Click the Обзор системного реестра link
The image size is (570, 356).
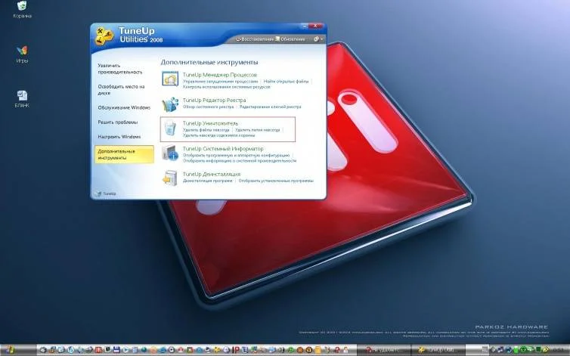(x=209, y=107)
